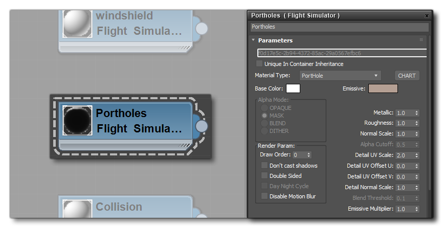Select MASK alpha mode
Screen dimensions: 443x228
(x=264, y=116)
